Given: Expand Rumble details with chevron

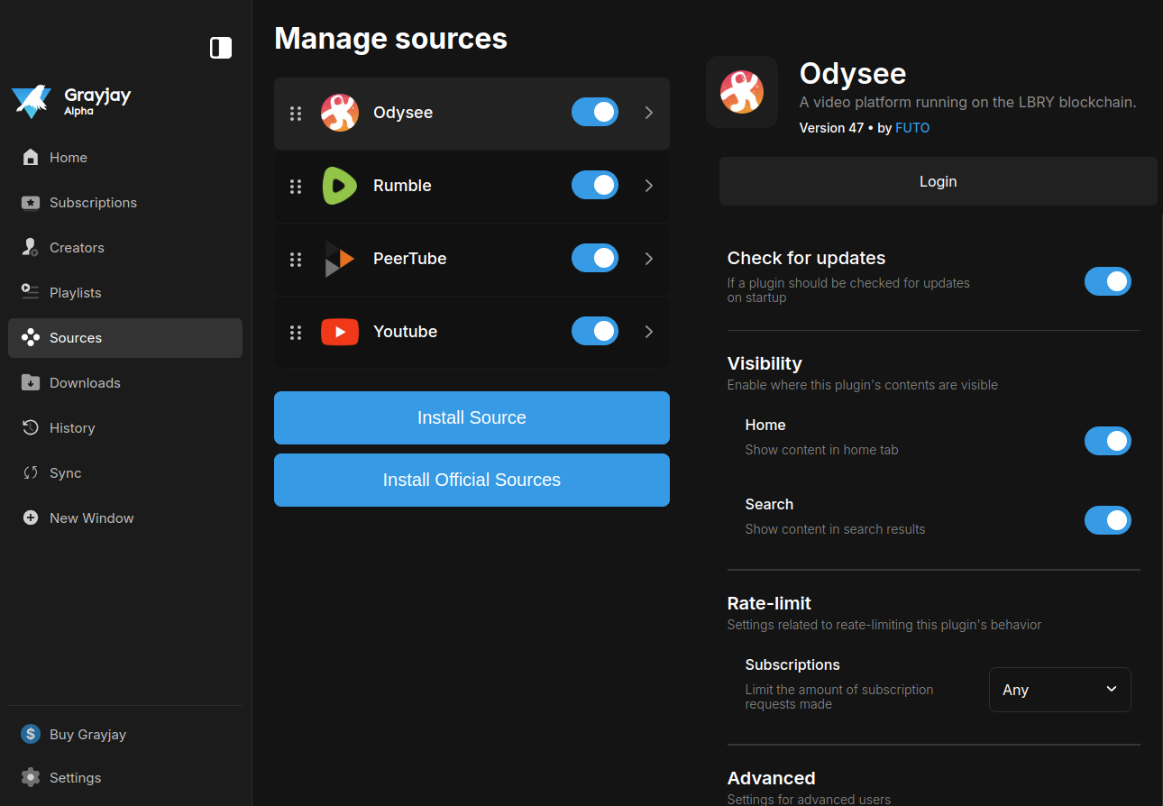Looking at the screenshot, I should click(x=648, y=186).
